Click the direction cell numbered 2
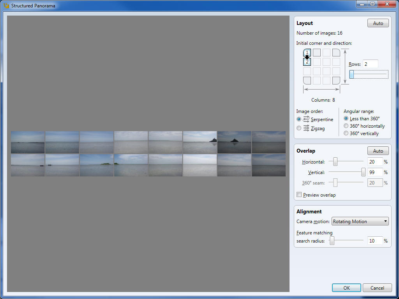The height and width of the screenshot is (299, 399). pos(307,62)
